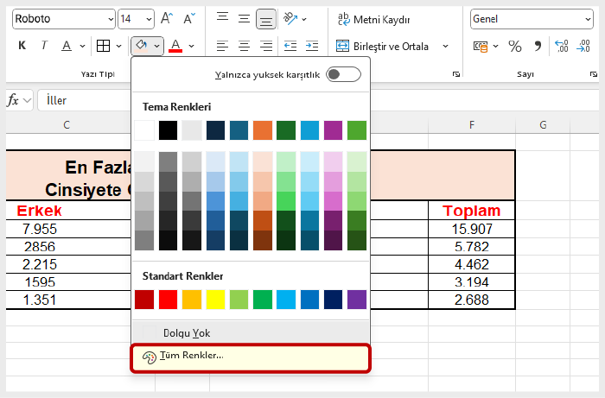Decrease indent

290,47
